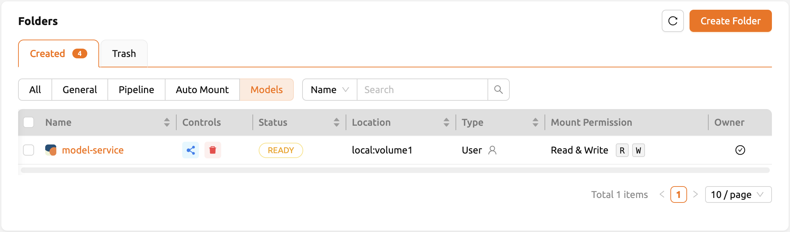
Task: Click the Controls column header
Action: click(202, 122)
